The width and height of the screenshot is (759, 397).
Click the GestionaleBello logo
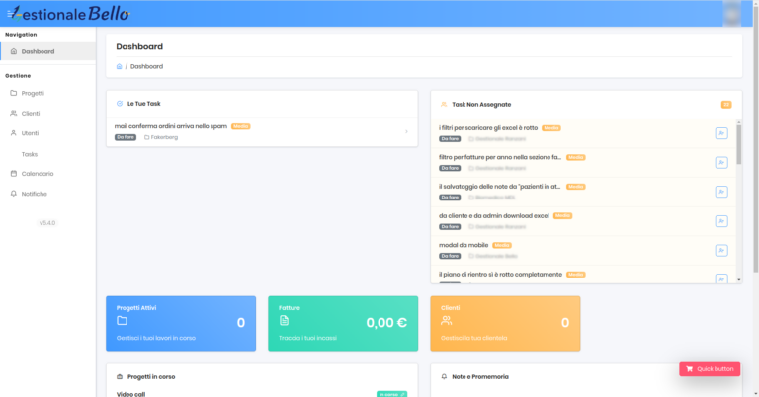point(69,13)
